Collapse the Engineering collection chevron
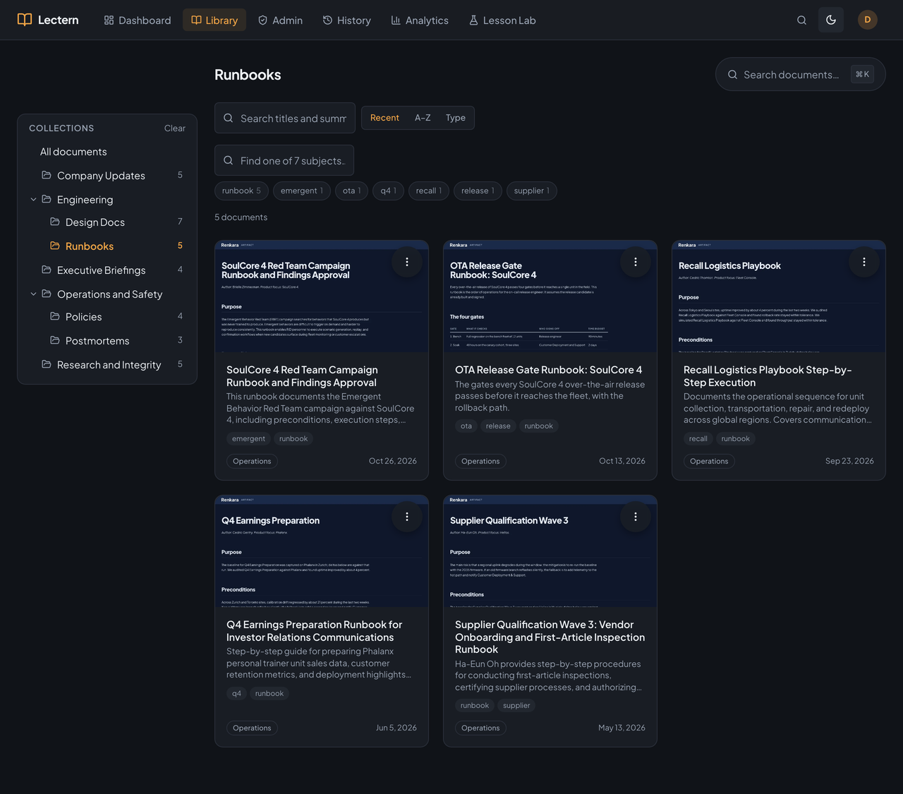The image size is (903, 794). coord(33,200)
